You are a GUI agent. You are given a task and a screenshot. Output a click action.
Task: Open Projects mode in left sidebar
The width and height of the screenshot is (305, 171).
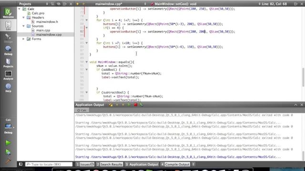pyautogui.click(x=8, y=63)
